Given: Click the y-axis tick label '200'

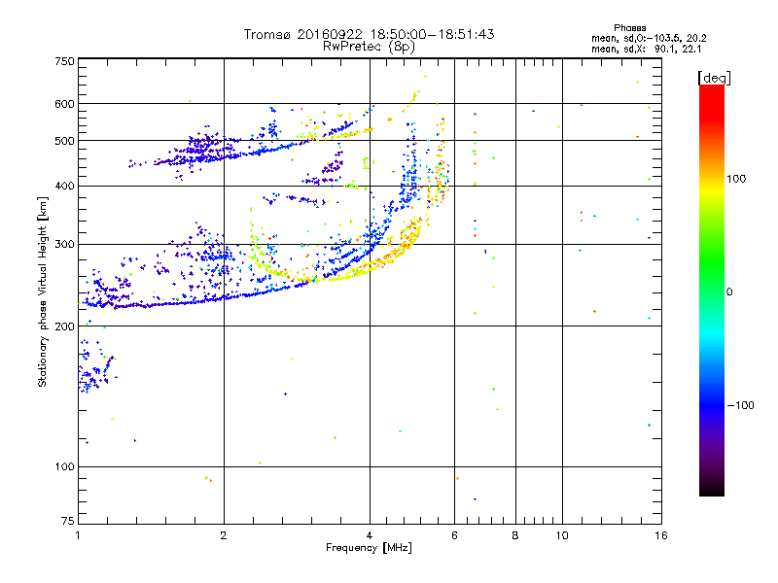Looking at the screenshot, I should 64,326.
